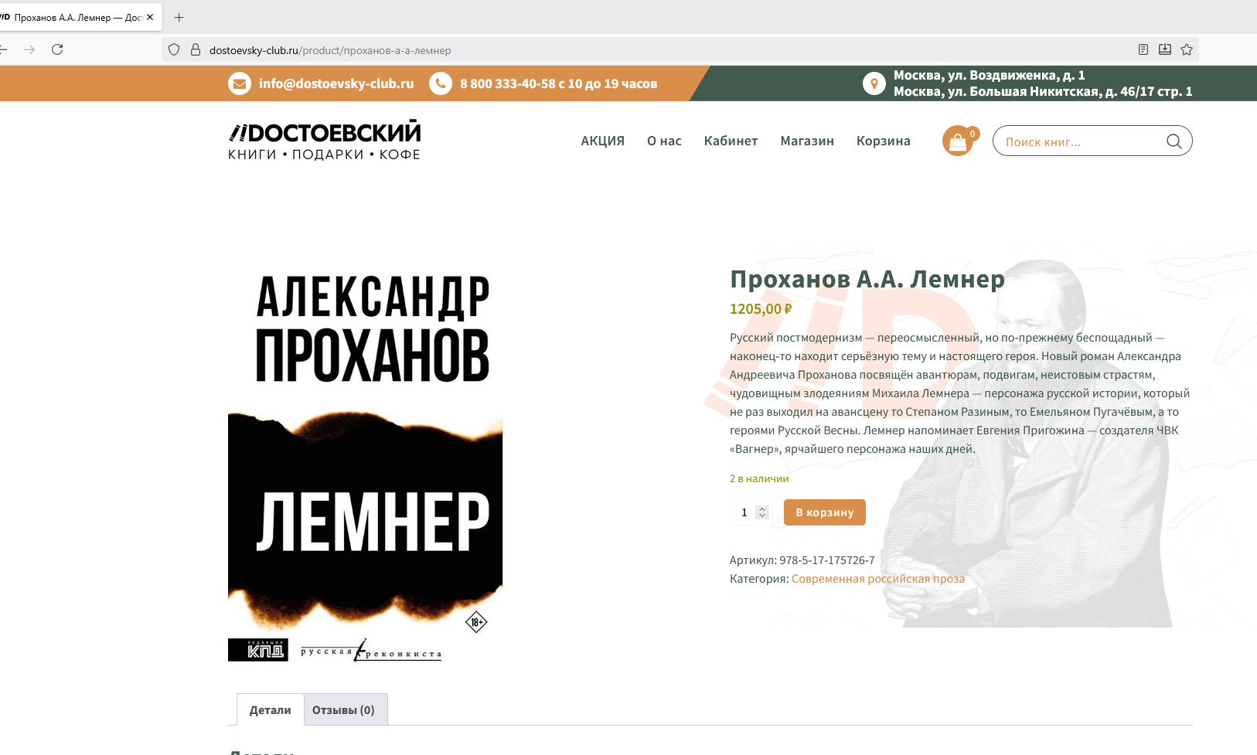The height and width of the screenshot is (755, 1257).
Task: Go to the Магазин page
Action: pos(806,141)
